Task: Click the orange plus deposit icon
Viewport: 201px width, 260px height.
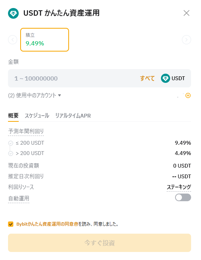Action: (188, 95)
